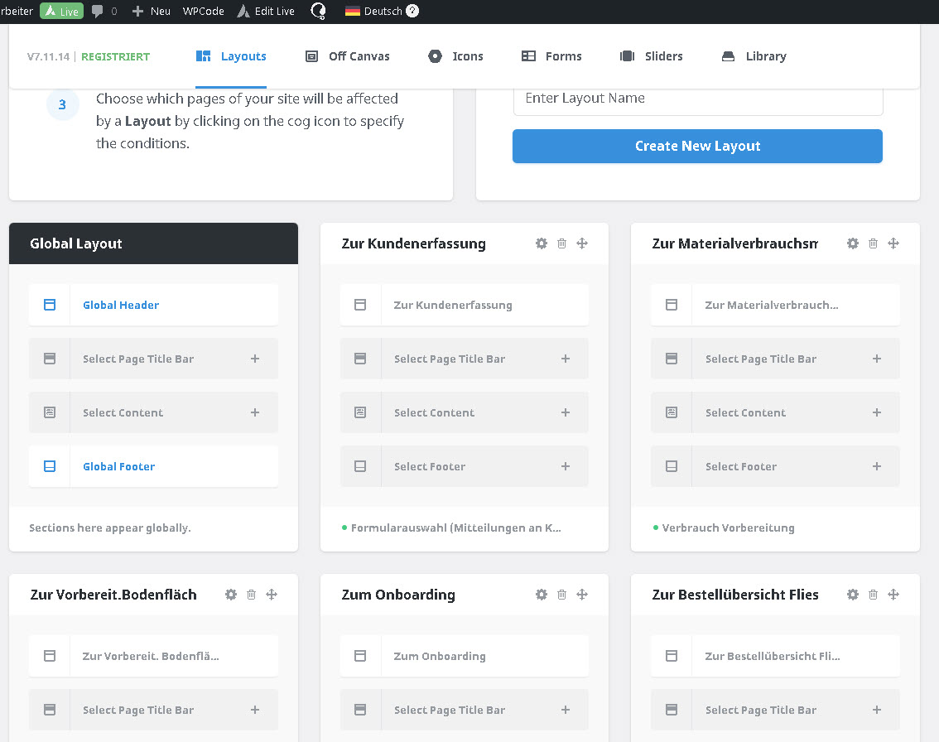Open the Zur Kundenerfassung header section row
This screenshot has width=939, height=742.
tap(464, 305)
